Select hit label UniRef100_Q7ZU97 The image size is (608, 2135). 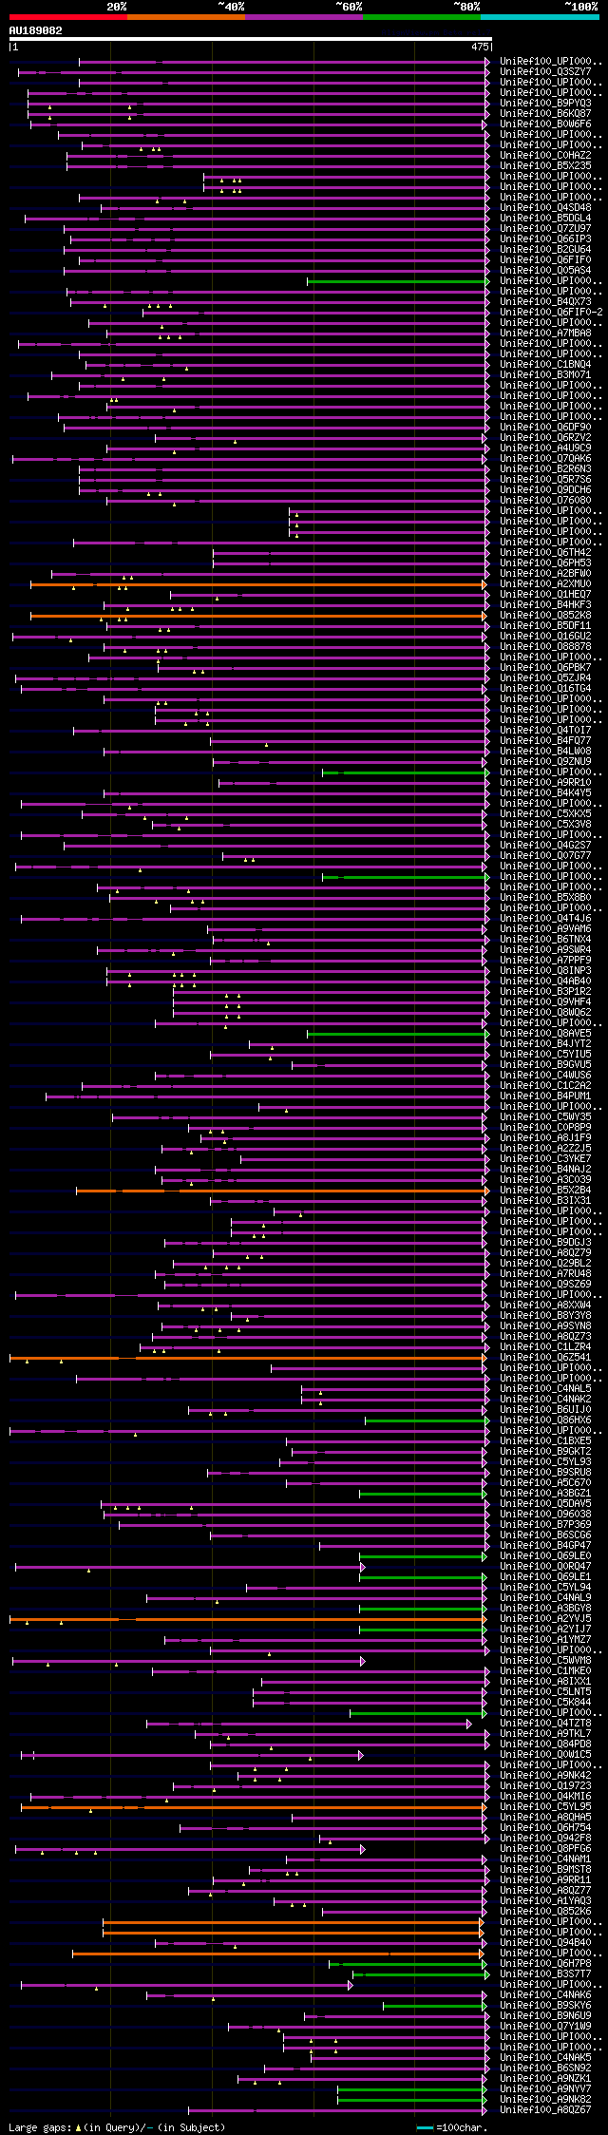545,228
